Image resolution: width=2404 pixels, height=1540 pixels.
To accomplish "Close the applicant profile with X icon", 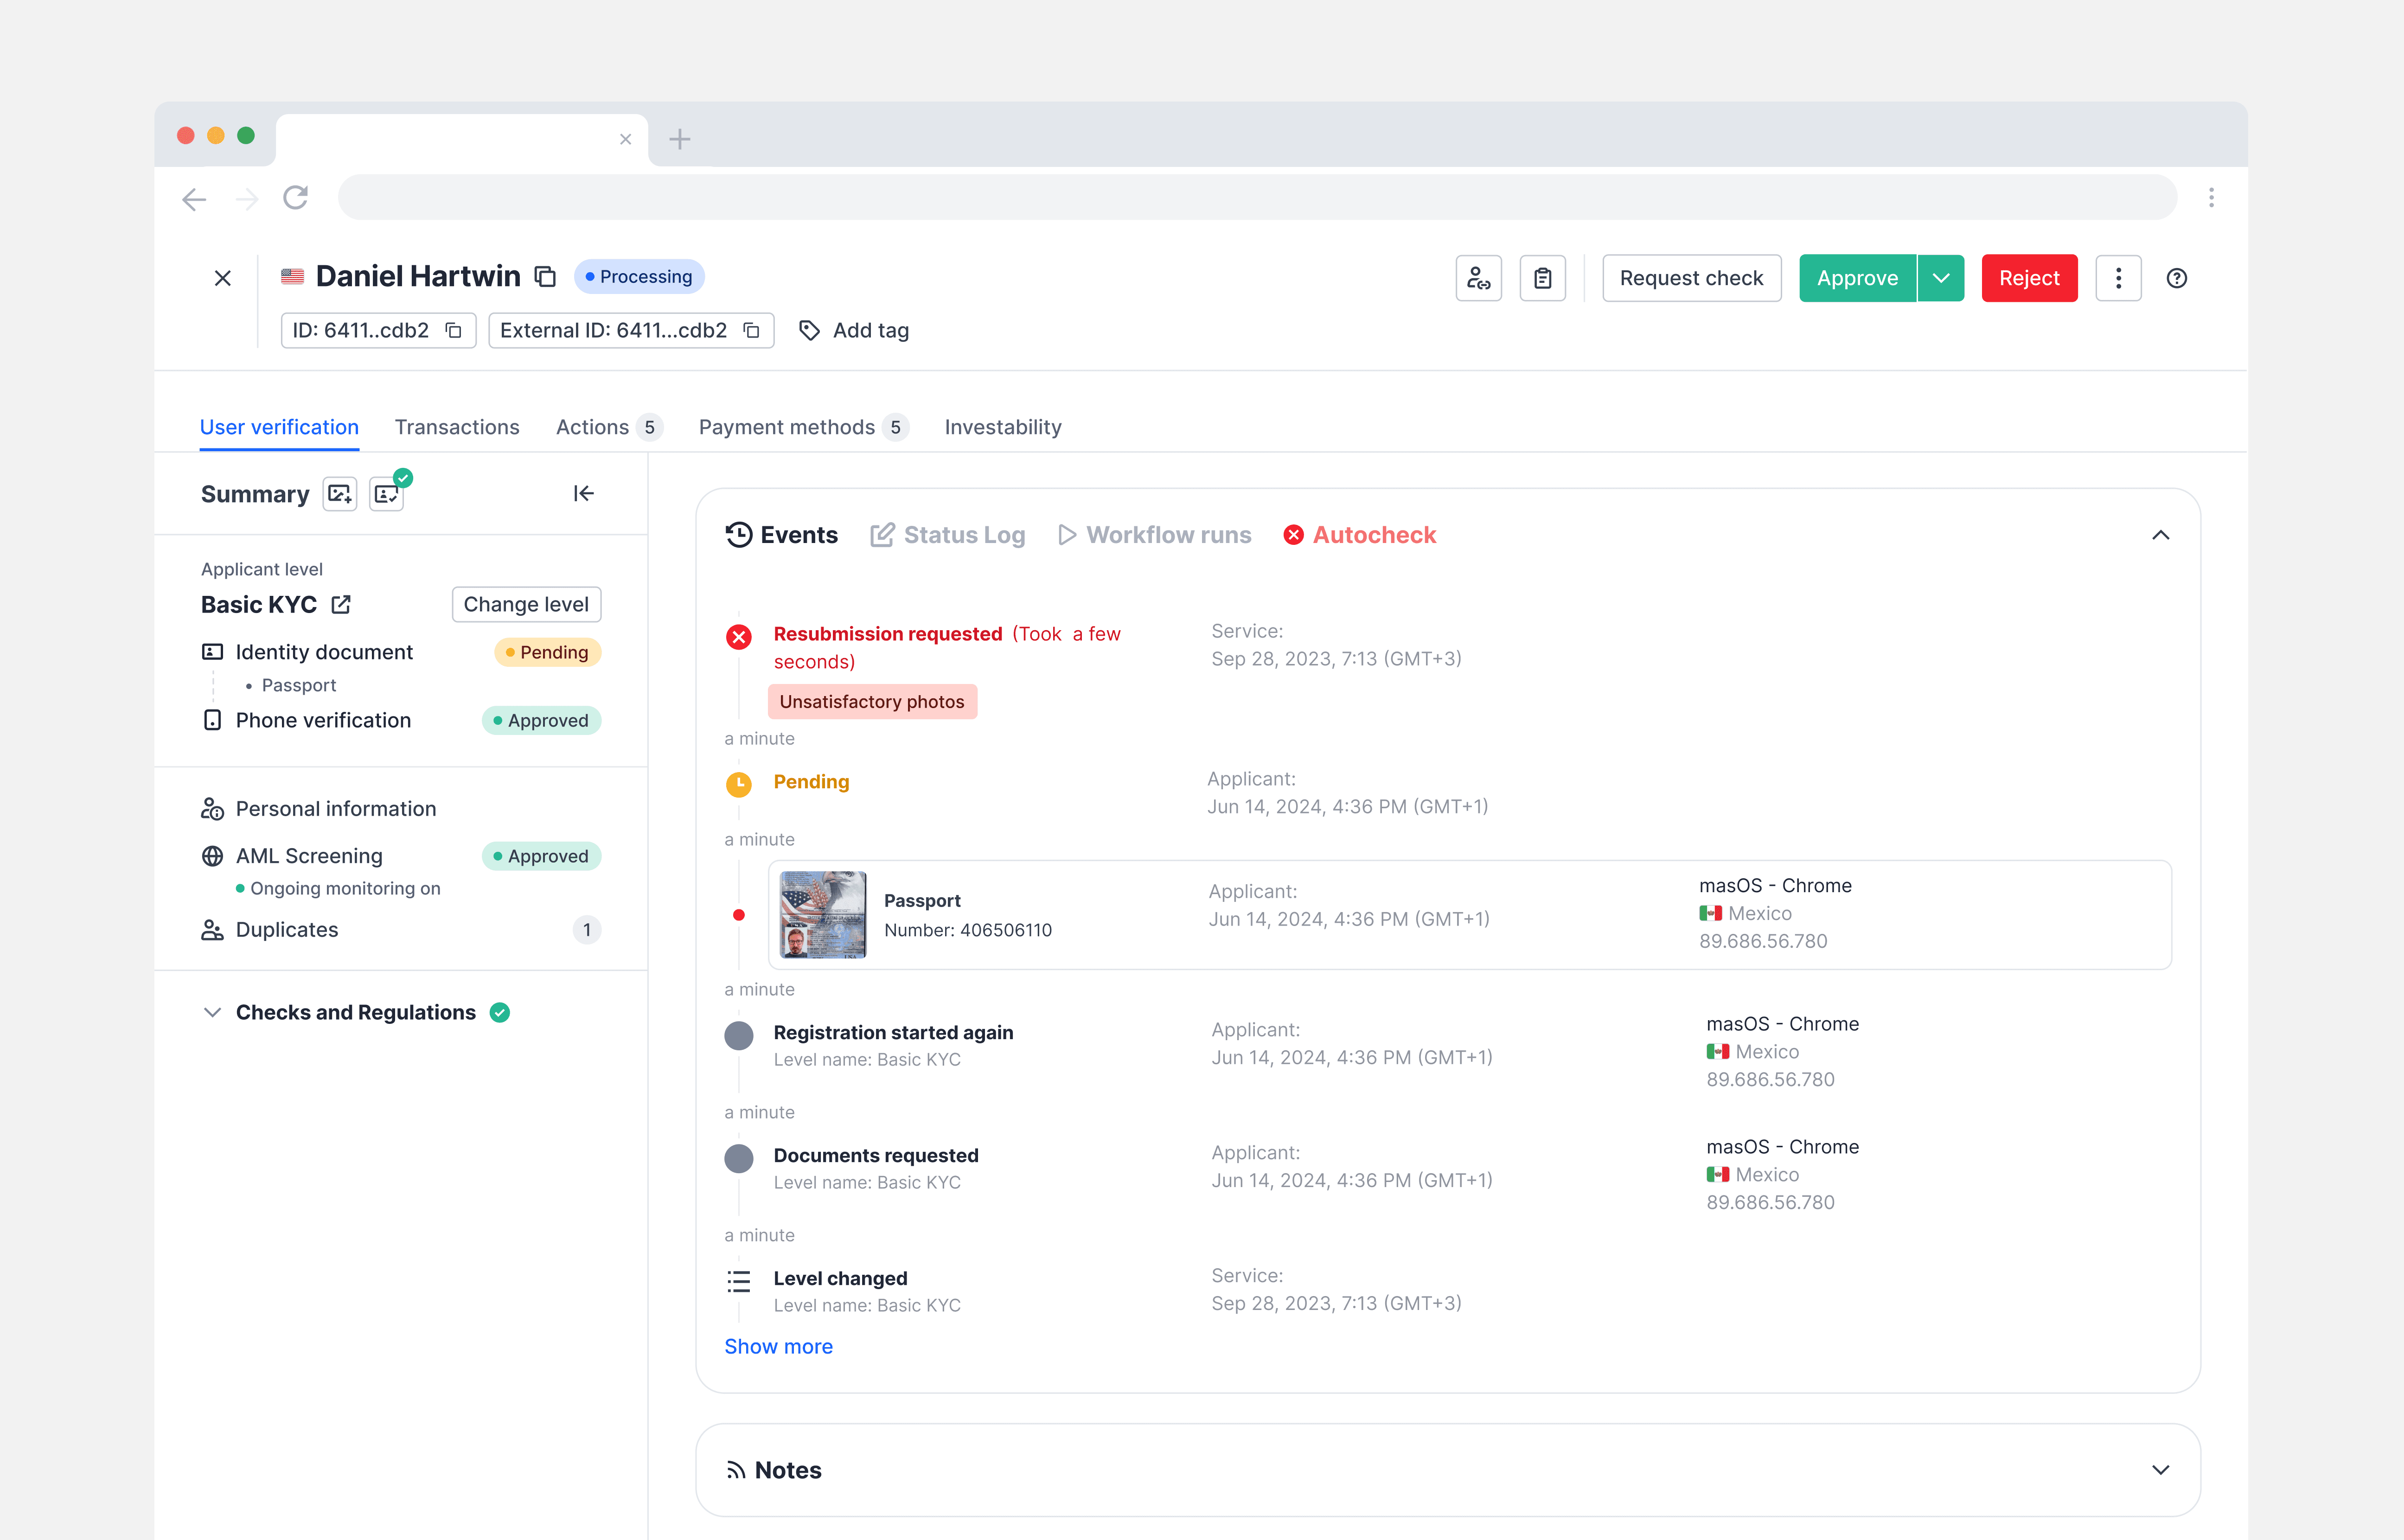I will click(222, 278).
